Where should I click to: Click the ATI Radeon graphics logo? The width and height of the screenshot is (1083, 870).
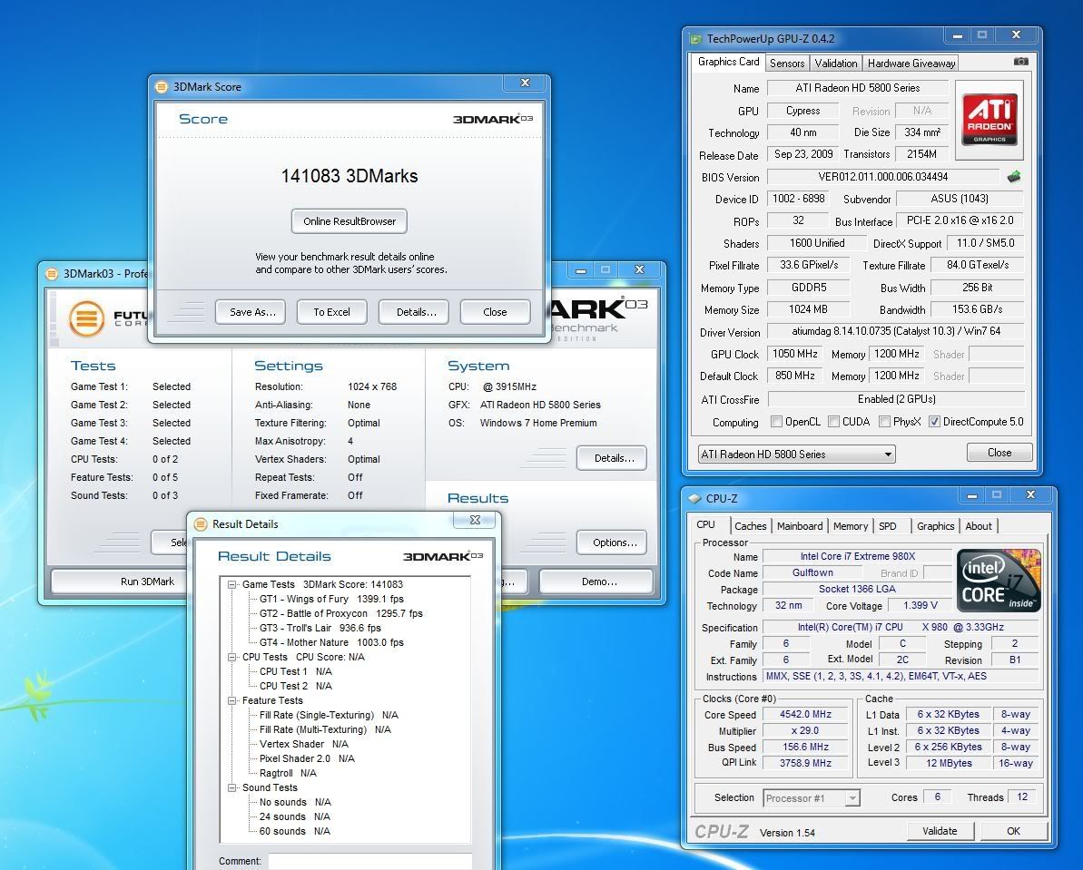pyautogui.click(x=989, y=119)
